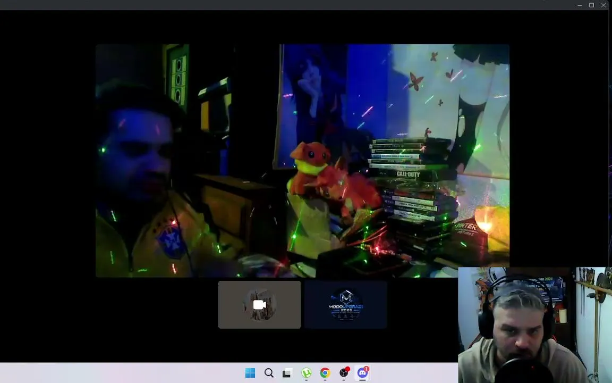Select the participant tile with camera icon
Screen dimensions: 612x383
[260, 305]
